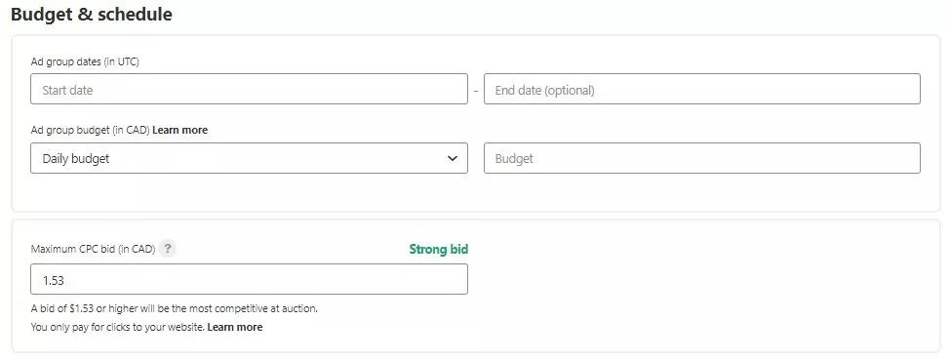The width and height of the screenshot is (950, 361).
Task: Click the Ad group budget (in CAD) label
Action: point(91,130)
